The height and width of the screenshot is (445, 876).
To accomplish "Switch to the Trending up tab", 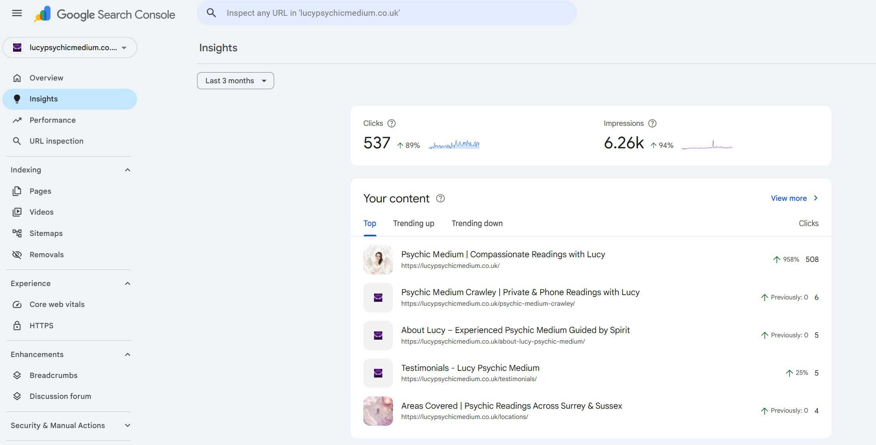I will tap(414, 223).
